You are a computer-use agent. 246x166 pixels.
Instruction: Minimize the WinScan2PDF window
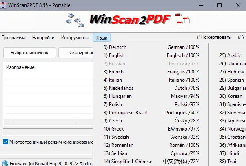pos(201,5)
